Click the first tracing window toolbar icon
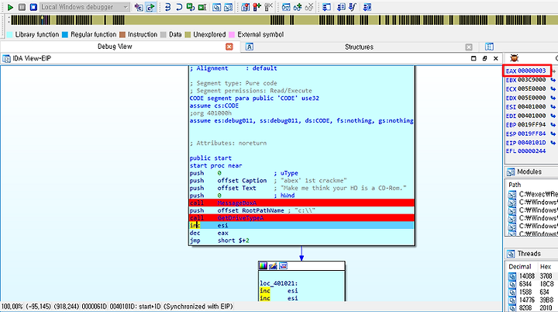 [326, 7]
